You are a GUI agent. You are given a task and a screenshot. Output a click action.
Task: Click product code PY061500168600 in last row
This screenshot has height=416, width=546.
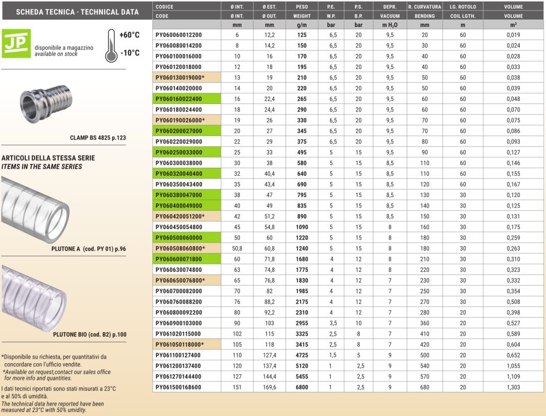click(x=186, y=387)
